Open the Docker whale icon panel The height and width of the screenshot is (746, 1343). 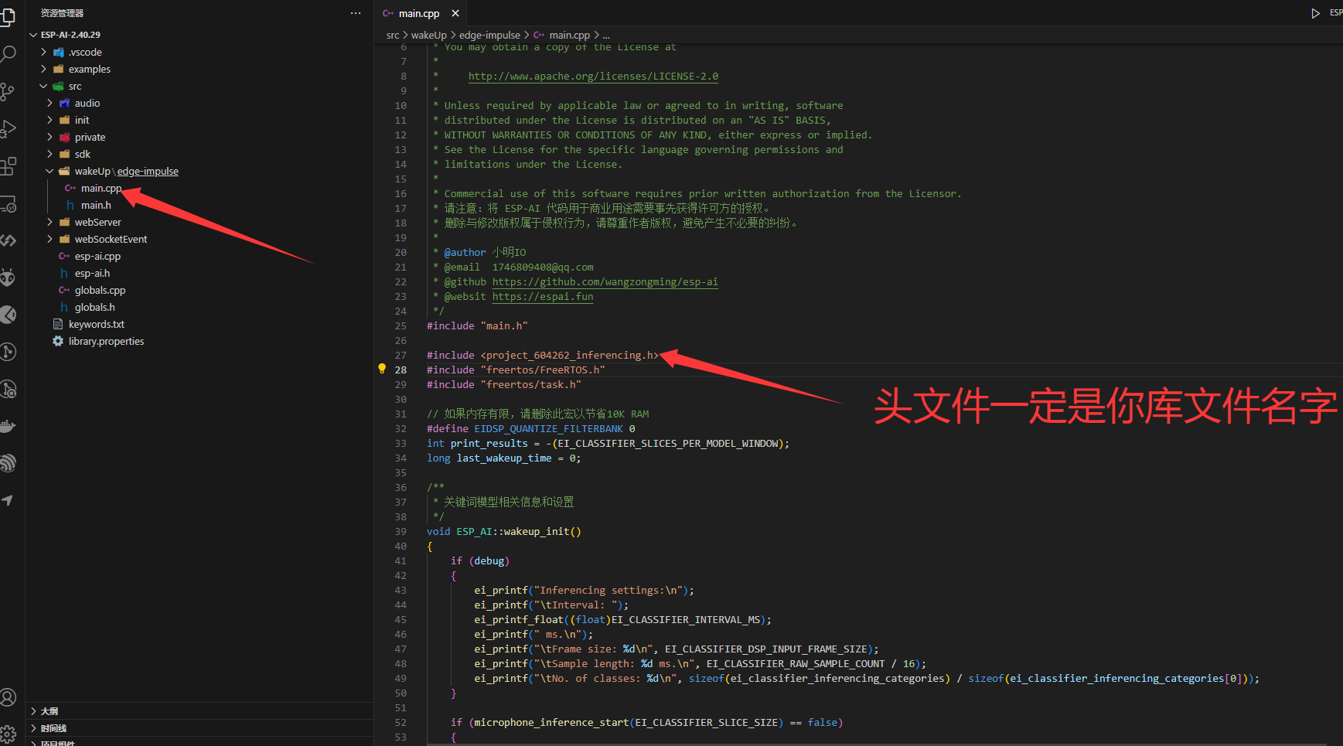tap(8, 426)
